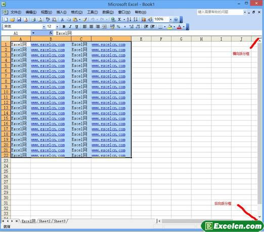Viewport: 264px width, 232px height.
Task: Open the AutoSum functions dropdown arrow
Action: 124,20
